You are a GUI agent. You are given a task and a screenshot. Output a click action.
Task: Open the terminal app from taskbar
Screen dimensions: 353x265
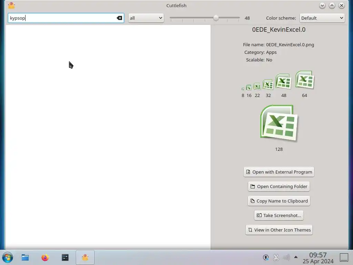[65, 257]
